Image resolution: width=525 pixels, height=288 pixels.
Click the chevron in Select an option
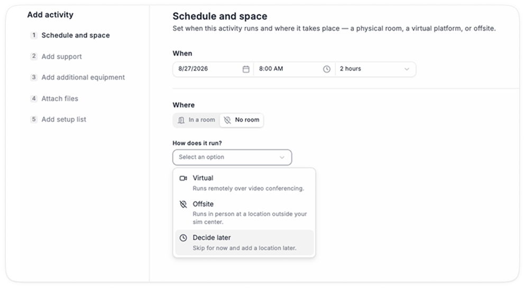tap(282, 157)
